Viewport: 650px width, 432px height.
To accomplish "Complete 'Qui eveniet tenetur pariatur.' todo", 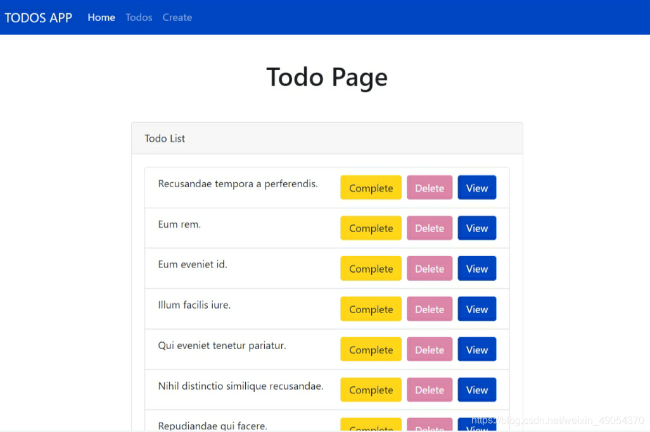I will 371,349.
